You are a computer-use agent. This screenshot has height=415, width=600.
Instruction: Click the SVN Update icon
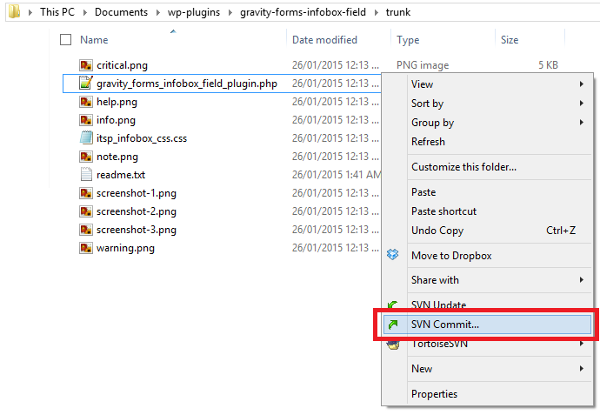pos(393,305)
